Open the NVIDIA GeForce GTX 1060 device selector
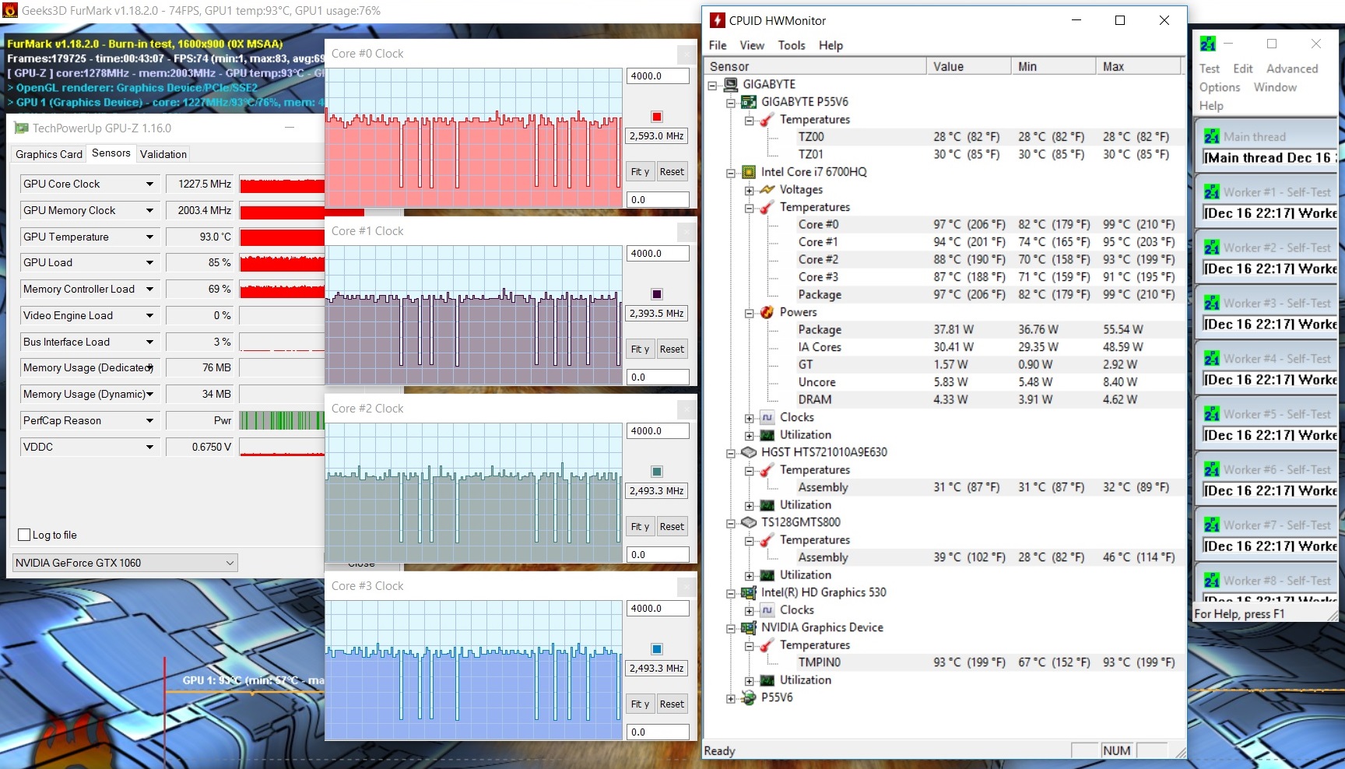The width and height of the screenshot is (1345, 769). [x=125, y=563]
